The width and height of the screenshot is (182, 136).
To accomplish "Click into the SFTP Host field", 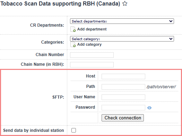I will coord(123,76).
